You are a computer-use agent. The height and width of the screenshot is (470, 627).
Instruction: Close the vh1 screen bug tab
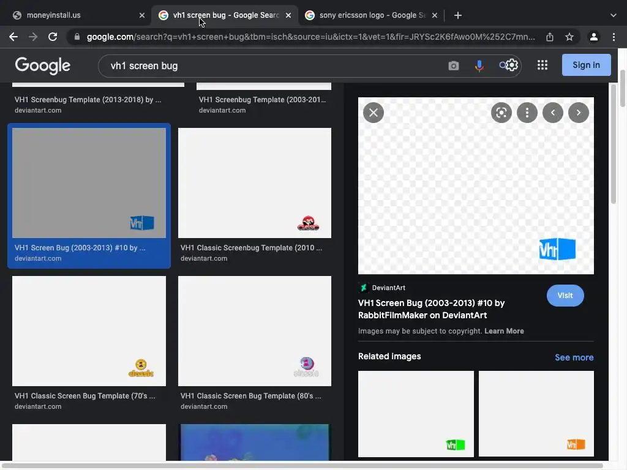(288, 15)
